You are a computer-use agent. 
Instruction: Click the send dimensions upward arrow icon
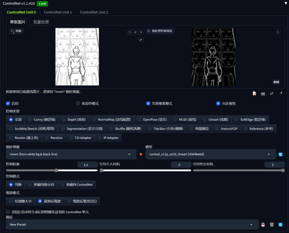[x=280, y=93]
